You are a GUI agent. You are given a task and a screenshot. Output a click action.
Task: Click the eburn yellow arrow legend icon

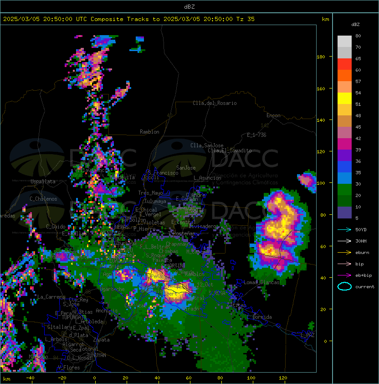[x=344, y=253]
